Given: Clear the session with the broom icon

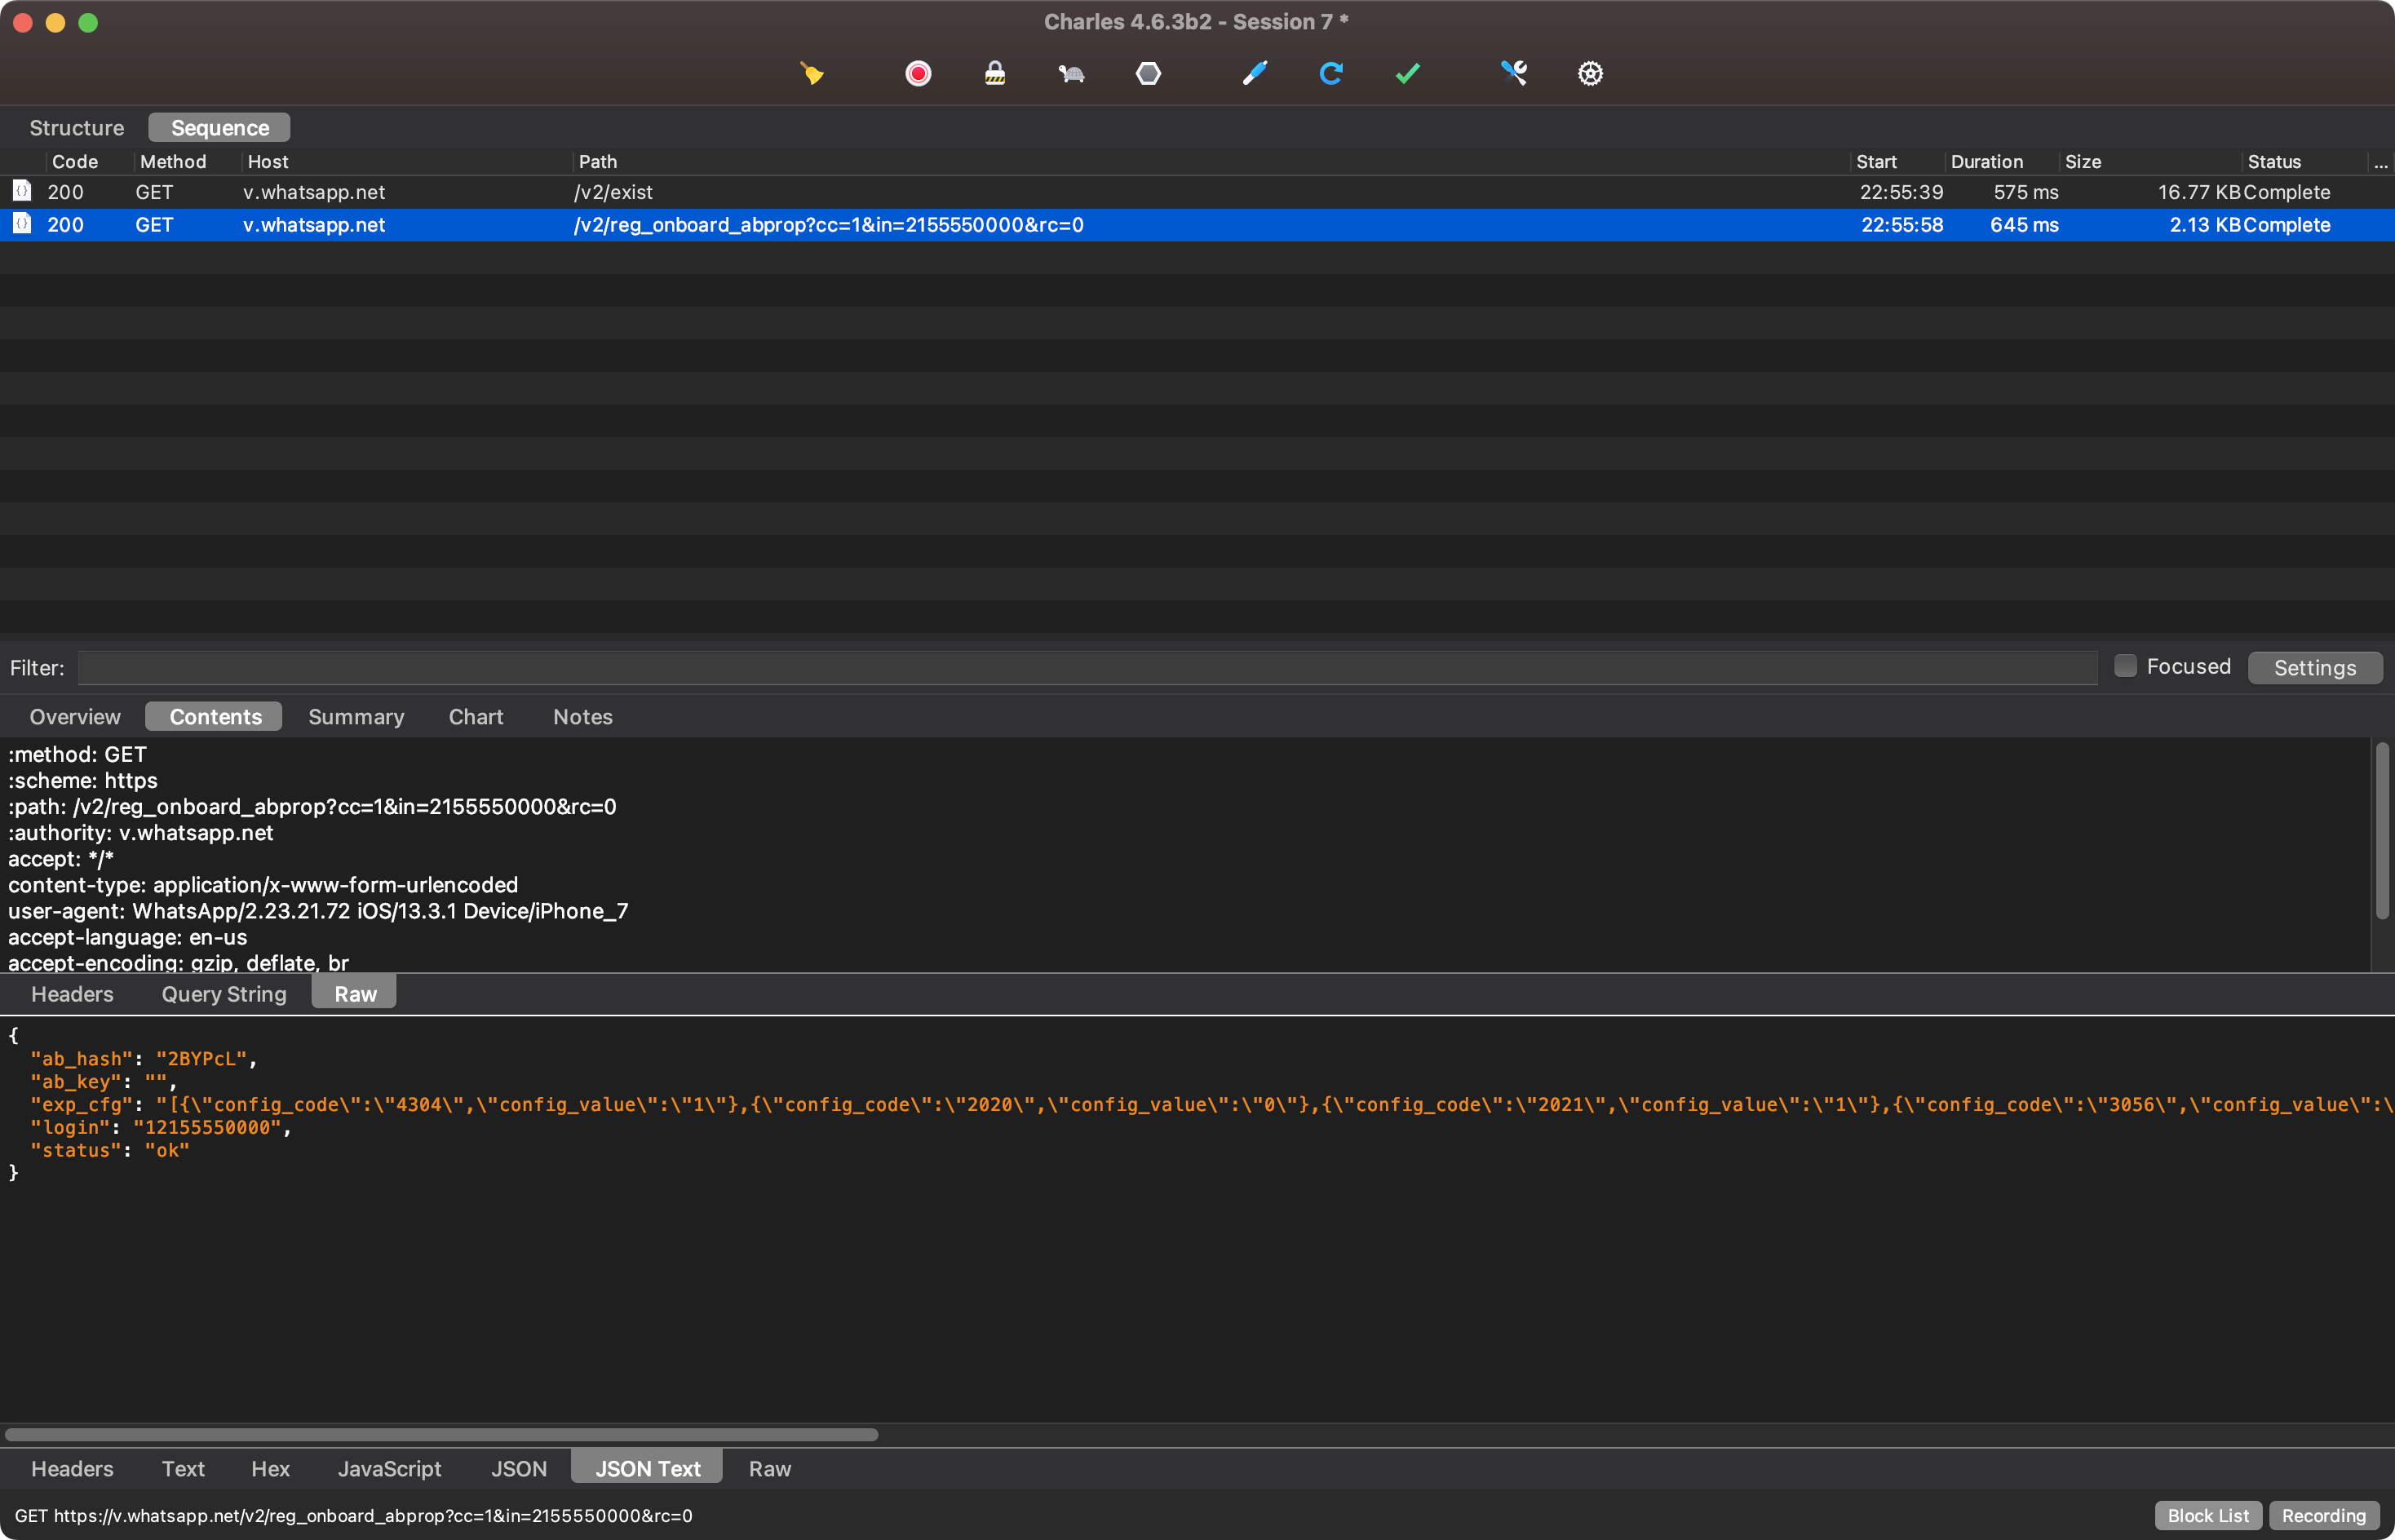Looking at the screenshot, I should tap(812, 73).
